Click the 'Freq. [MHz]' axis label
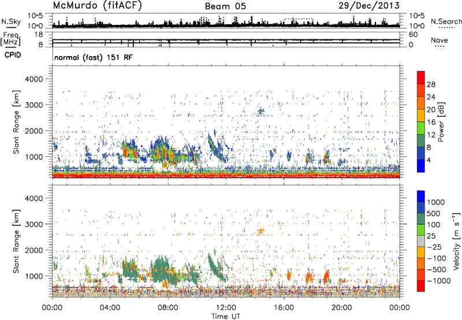 pyautogui.click(x=10, y=39)
